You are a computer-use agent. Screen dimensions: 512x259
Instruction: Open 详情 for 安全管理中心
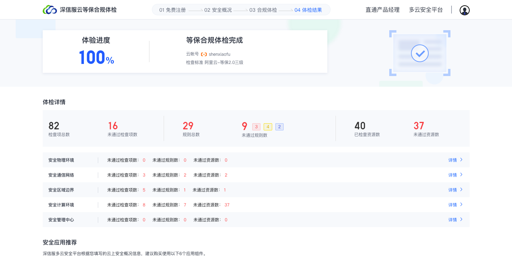pyautogui.click(x=453, y=220)
